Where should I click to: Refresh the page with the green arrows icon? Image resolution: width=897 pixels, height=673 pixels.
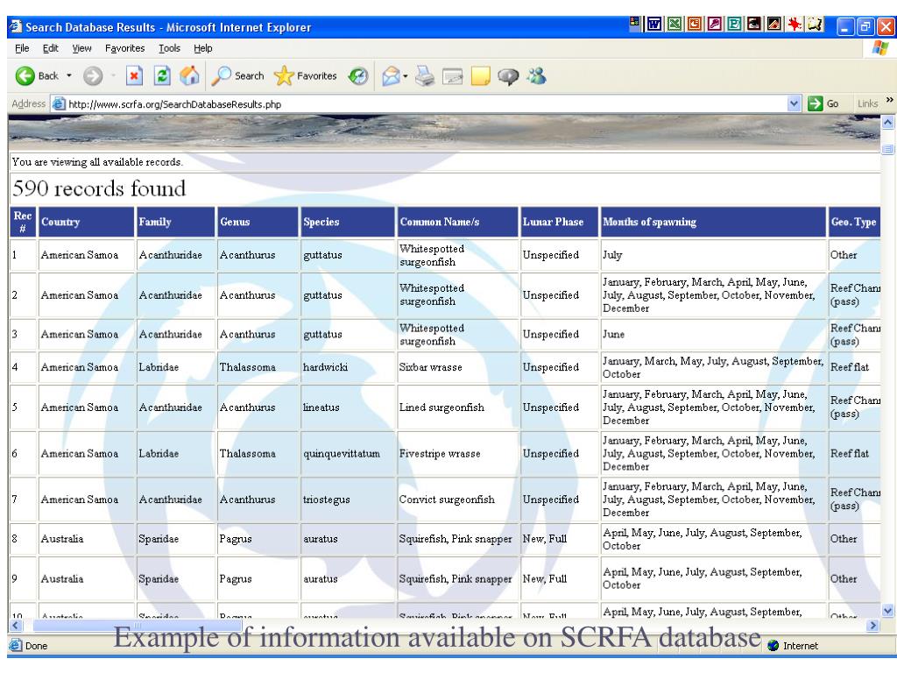tap(162, 75)
